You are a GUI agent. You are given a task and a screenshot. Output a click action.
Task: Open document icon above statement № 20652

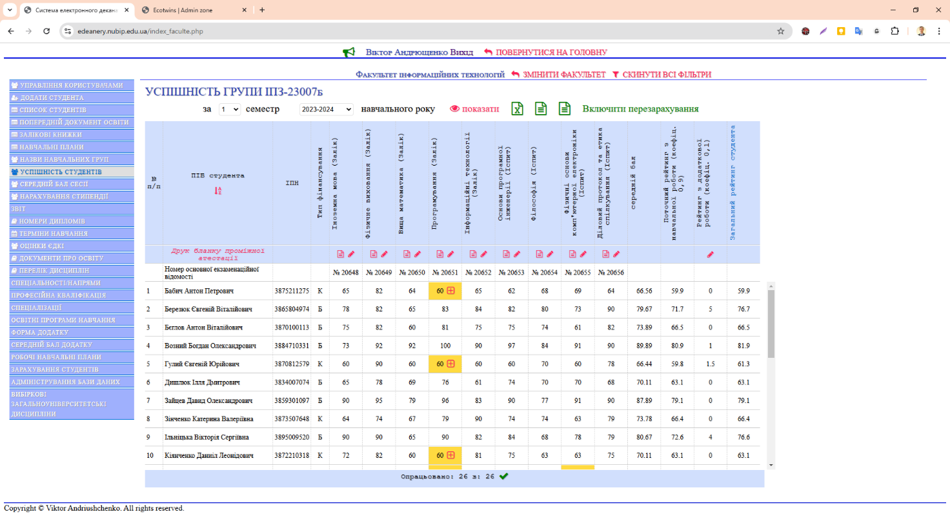(473, 254)
